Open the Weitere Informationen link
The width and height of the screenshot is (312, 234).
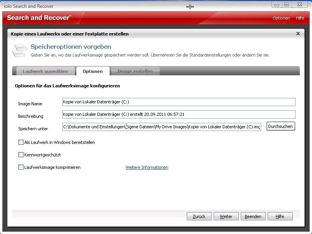(x=147, y=167)
